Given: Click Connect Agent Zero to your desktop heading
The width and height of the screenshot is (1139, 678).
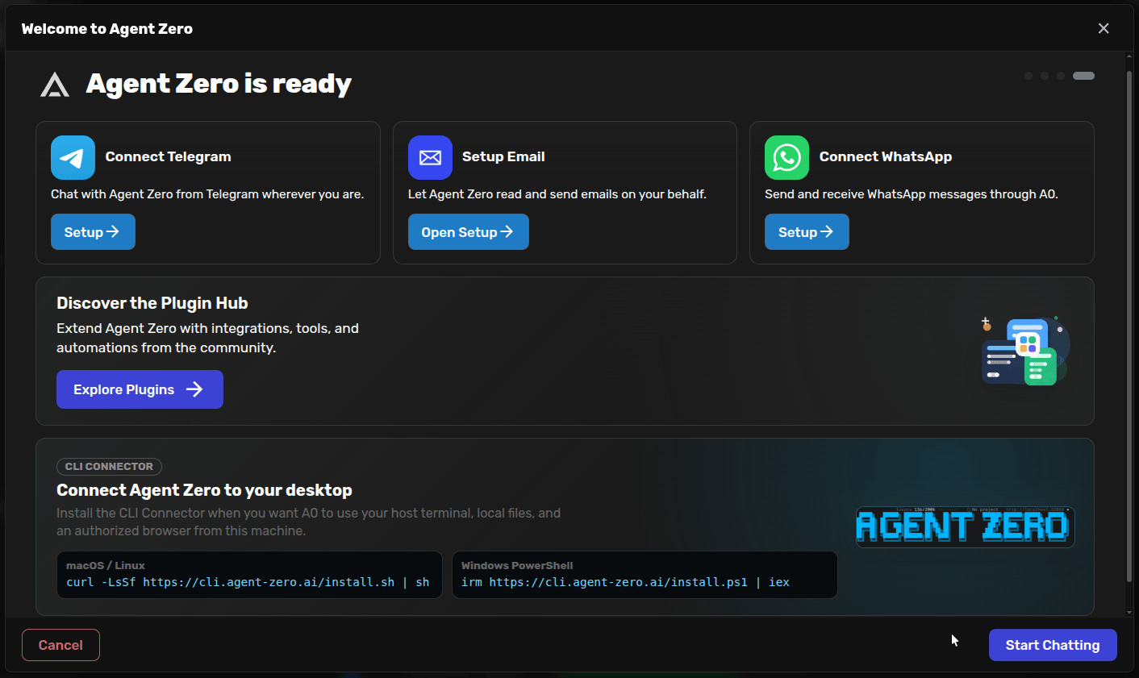Looking at the screenshot, I should click(x=204, y=490).
